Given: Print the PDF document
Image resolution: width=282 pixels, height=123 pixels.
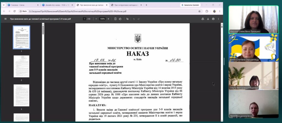Looking at the screenshot, I should click(213, 19).
